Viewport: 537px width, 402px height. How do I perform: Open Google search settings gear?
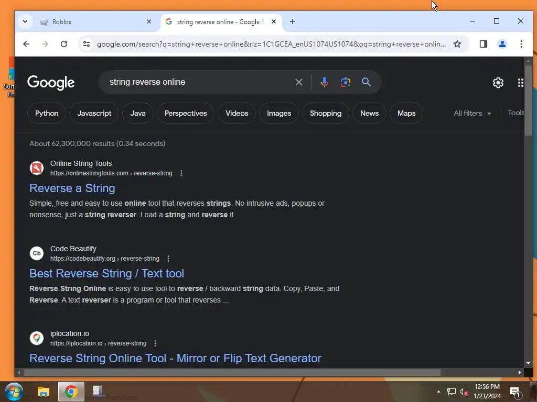pyautogui.click(x=498, y=82)
